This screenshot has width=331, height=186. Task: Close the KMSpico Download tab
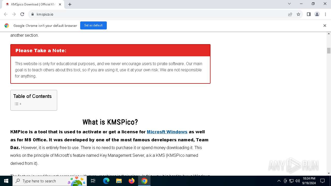(60, 4)
